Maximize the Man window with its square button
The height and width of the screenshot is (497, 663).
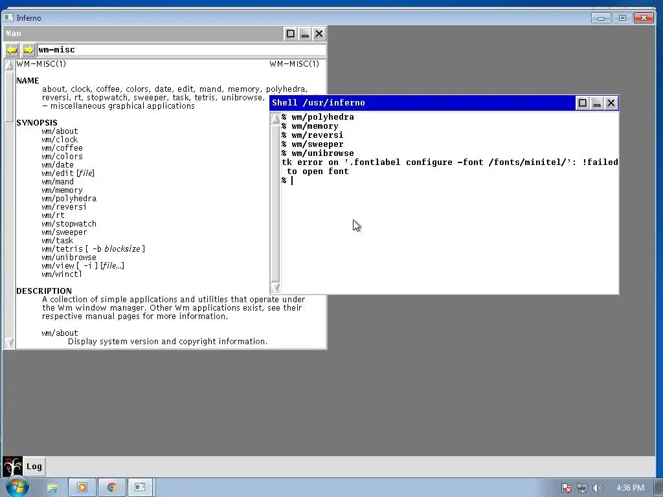pyautogui.click(x=290, y=34)
